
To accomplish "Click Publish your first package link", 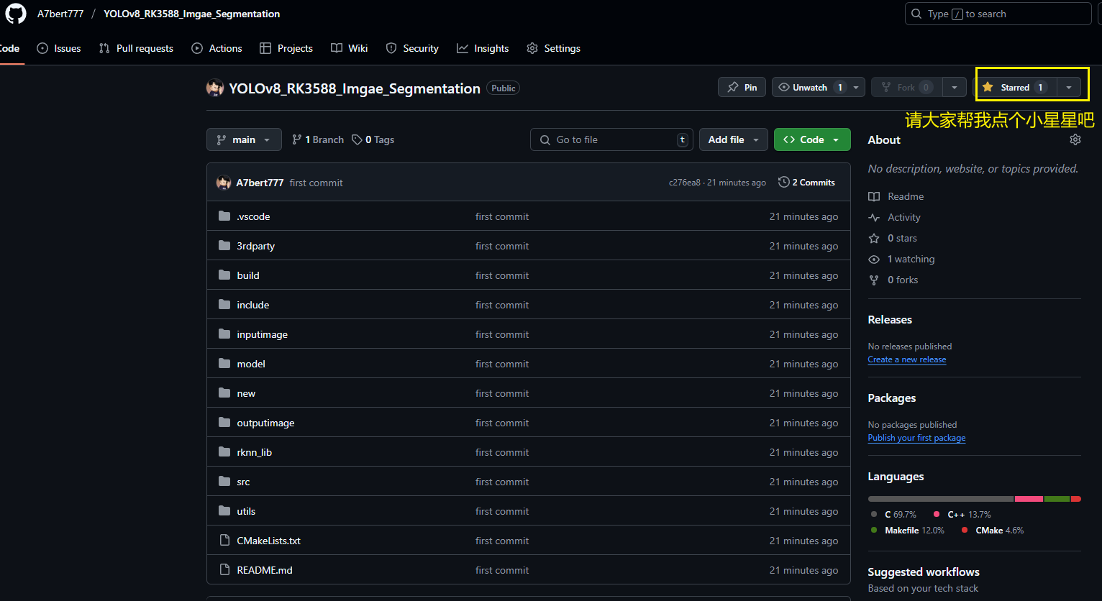I will [916, 438].
